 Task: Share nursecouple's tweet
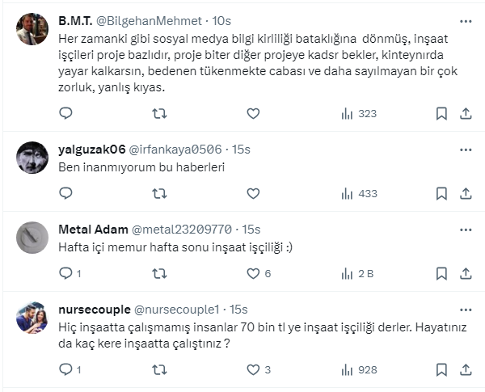pos(466,369)
